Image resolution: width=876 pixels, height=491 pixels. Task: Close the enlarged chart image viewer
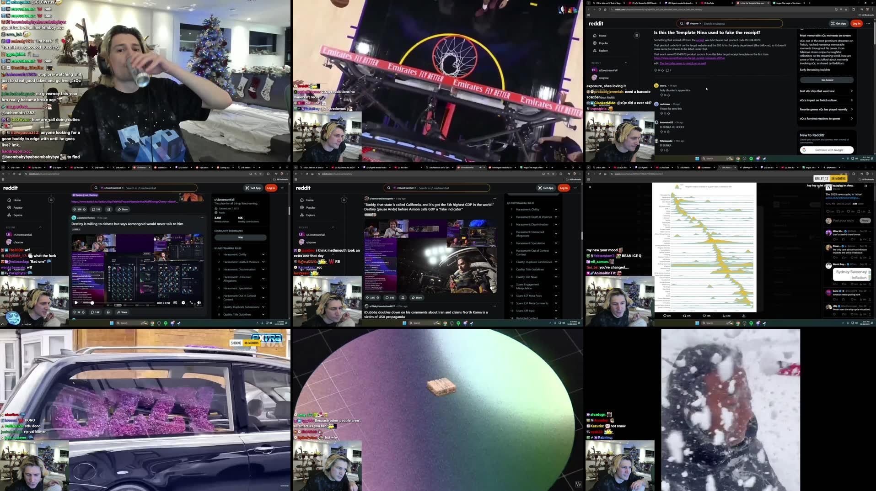pyautogui.click(x=590, y=187)
